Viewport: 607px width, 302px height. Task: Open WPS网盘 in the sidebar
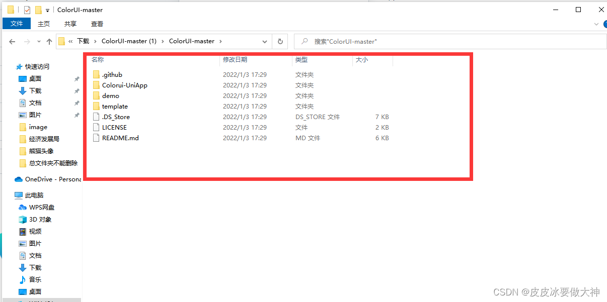pos(42,208)
